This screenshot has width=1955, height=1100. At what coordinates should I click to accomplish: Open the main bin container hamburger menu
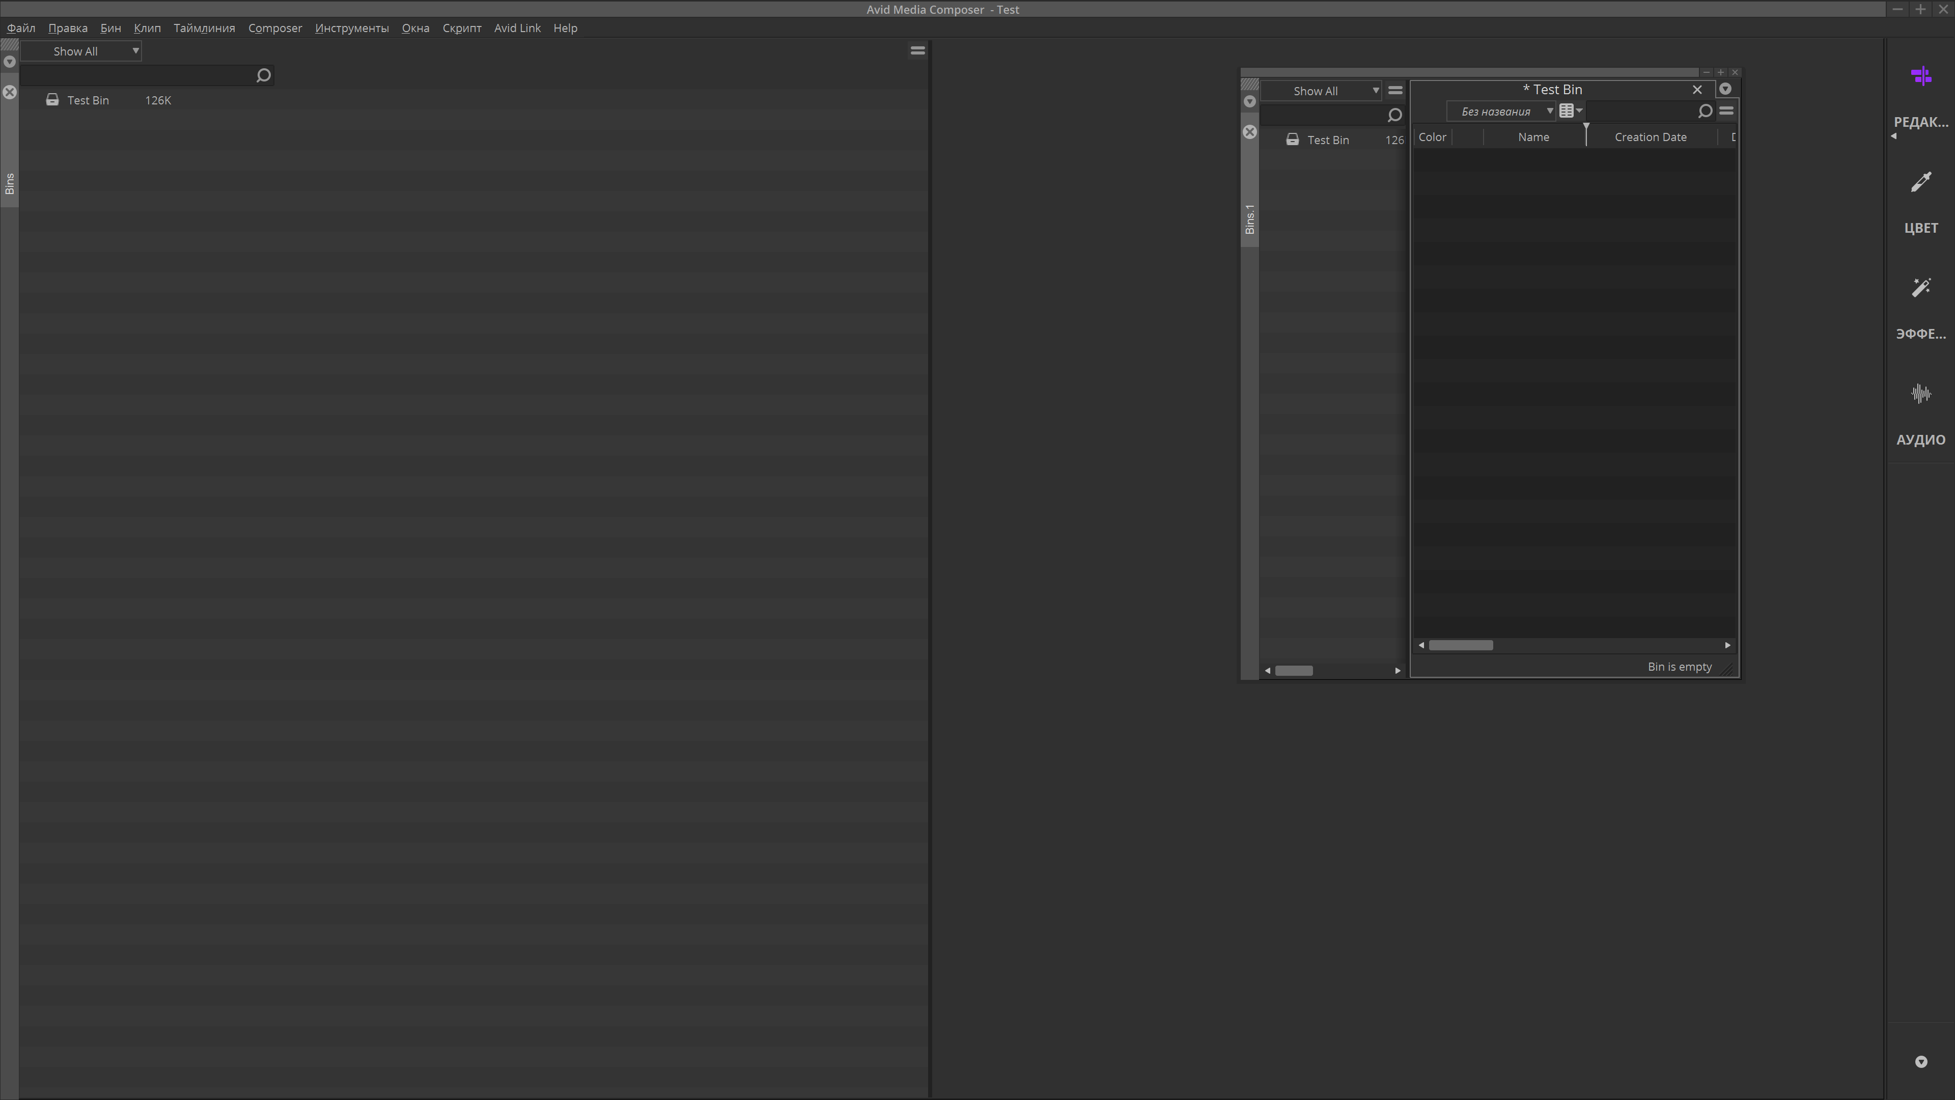917,51
